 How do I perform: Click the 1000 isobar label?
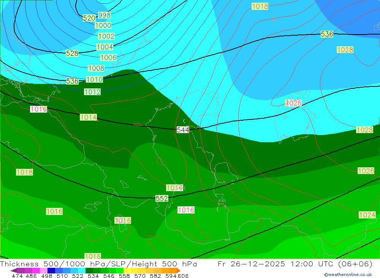pos(103,25)
